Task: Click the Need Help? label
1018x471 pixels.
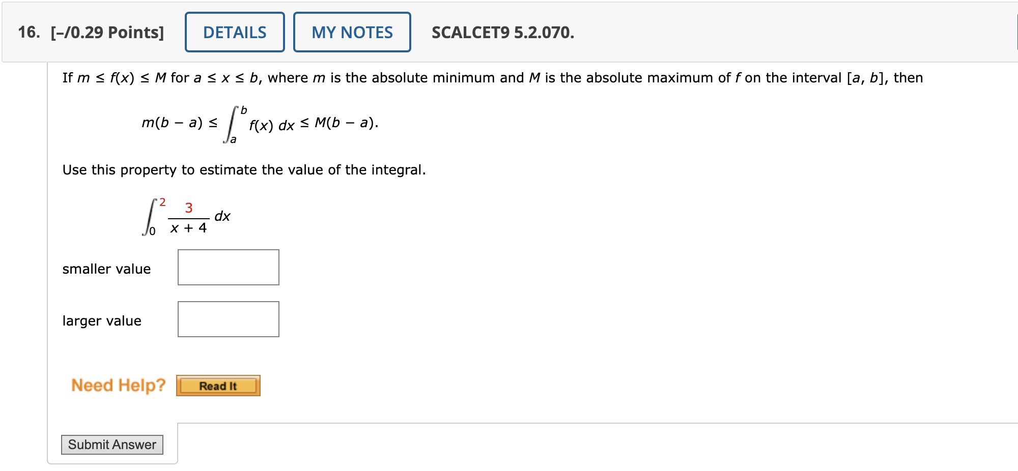Action: tap(118, 385)
